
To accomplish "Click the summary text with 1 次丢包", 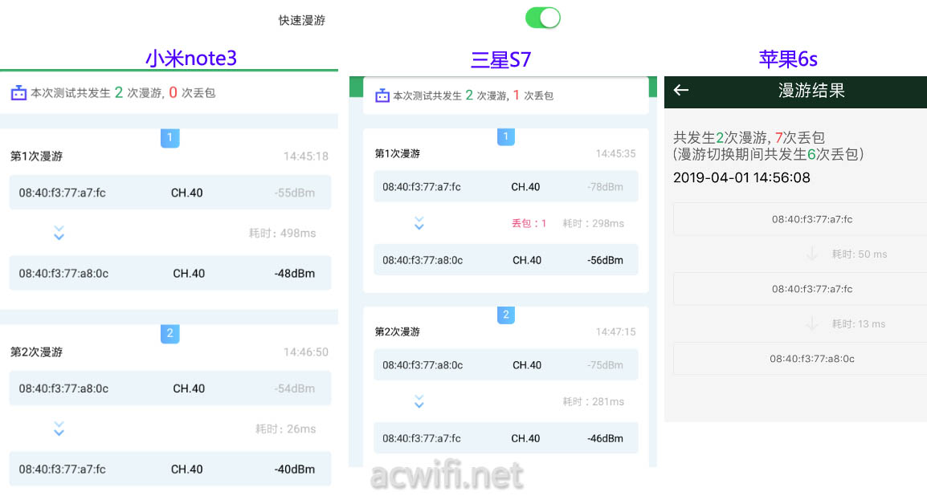I will [473, 96].
